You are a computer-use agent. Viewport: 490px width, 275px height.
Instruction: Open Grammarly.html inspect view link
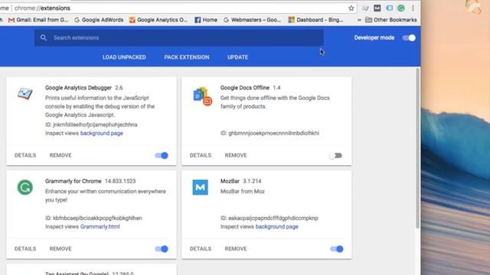click(100, 227)
